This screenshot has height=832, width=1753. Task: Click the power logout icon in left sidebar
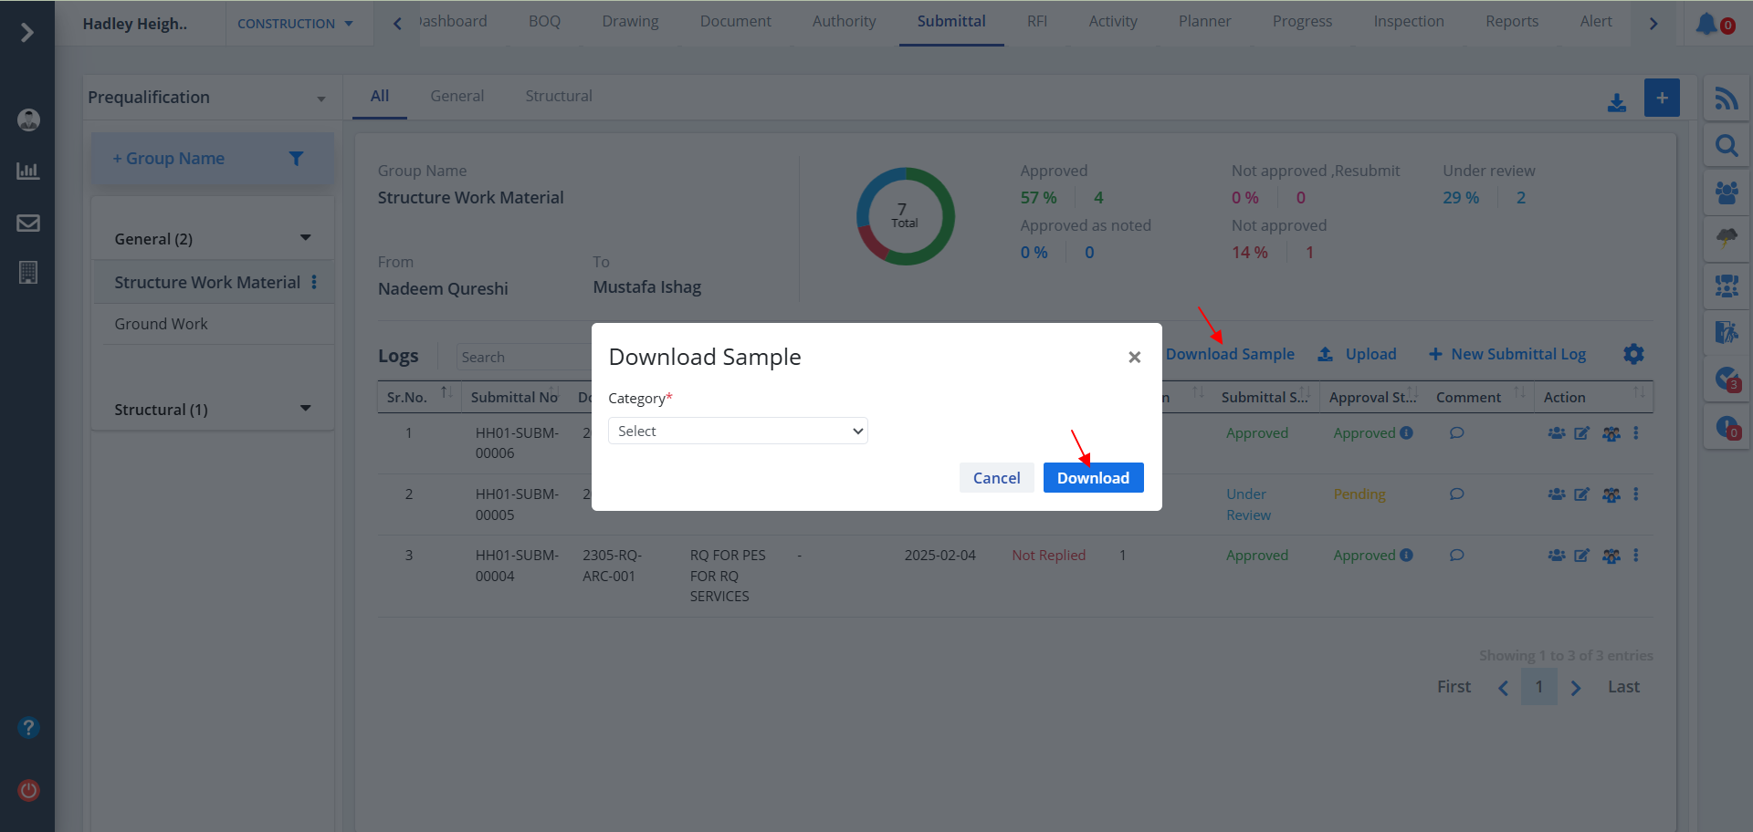coord(28,790)
